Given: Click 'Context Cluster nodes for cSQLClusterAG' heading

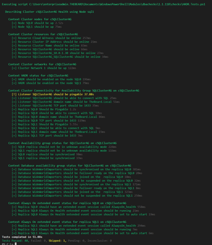Looking at the screenshot, I should (x=40, y=19).
